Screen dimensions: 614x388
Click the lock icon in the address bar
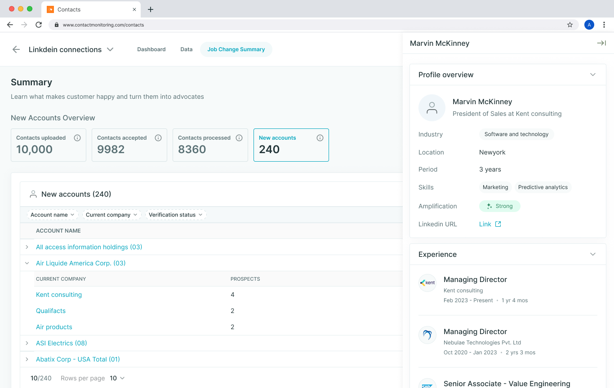tap(57, 25)
